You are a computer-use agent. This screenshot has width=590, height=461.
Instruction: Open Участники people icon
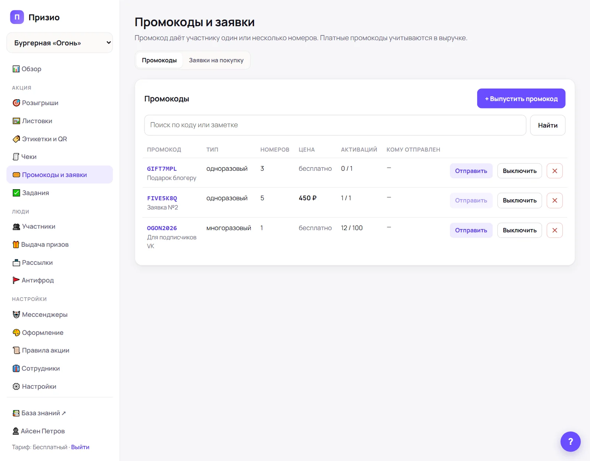tap(16, 226)
